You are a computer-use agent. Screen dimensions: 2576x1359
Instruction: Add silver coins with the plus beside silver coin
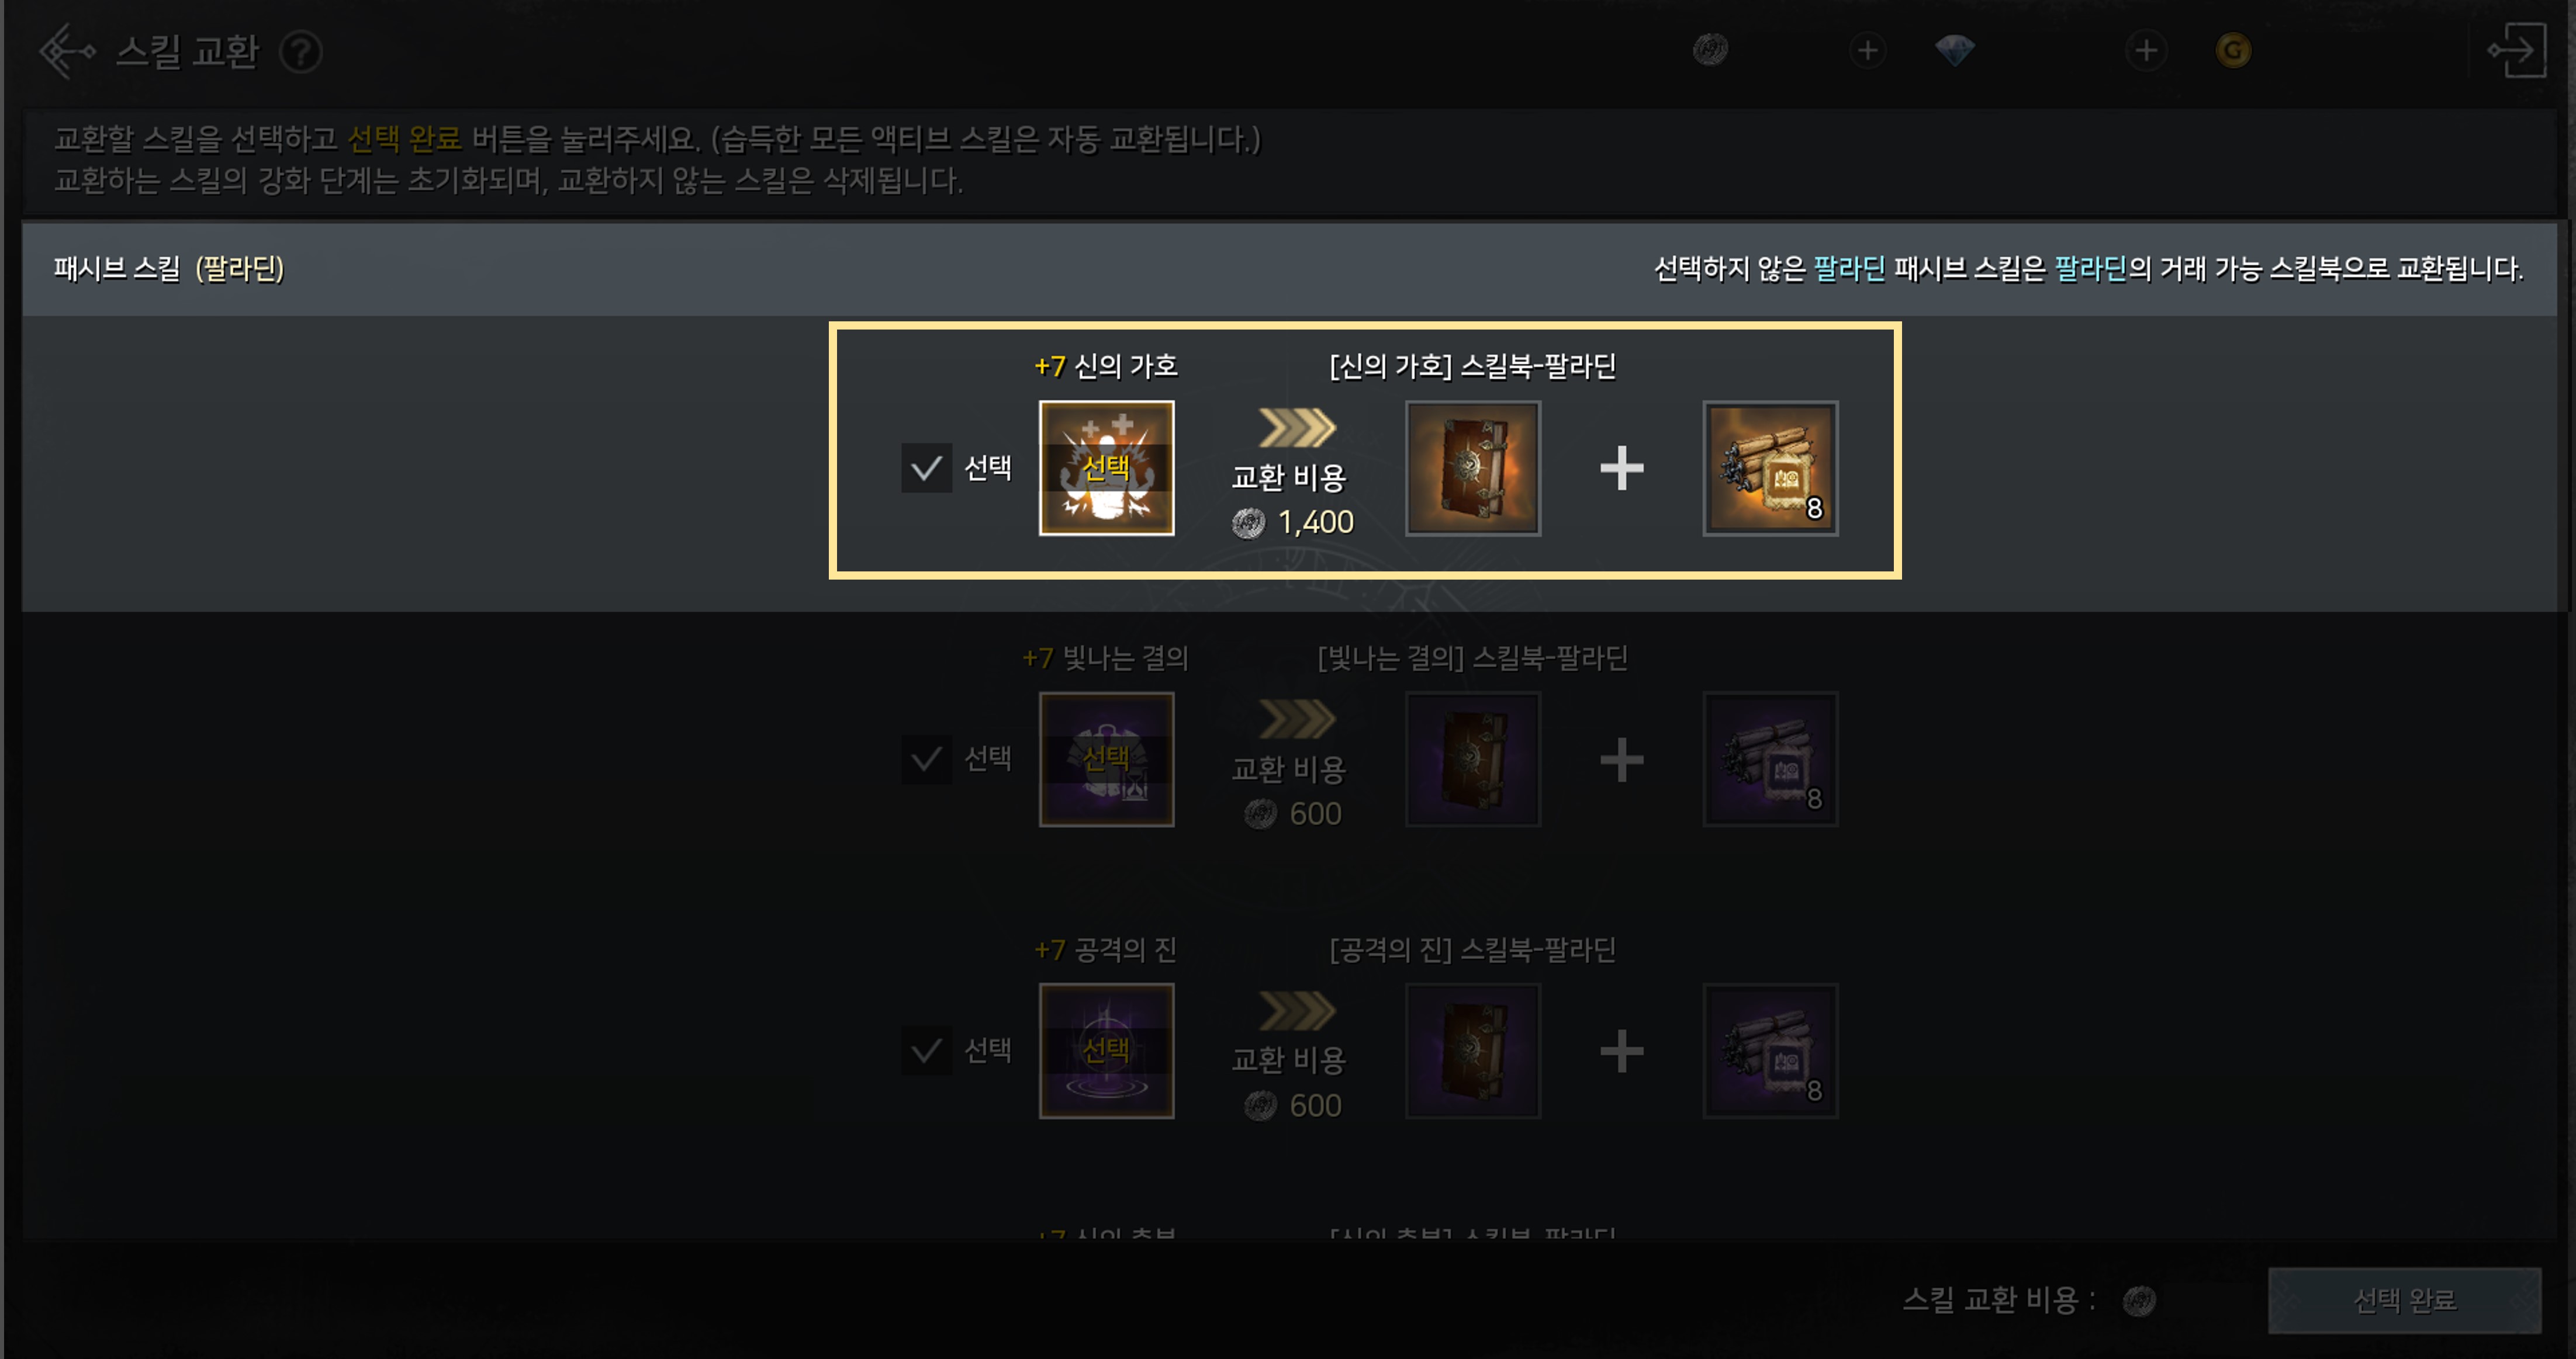[x=1867, y=50]
